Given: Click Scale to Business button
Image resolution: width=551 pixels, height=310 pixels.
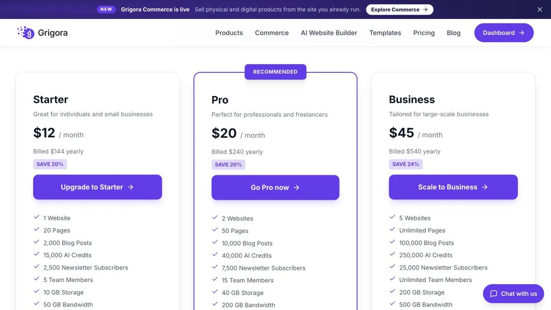Looking at the screenshot, I should point(453,187).
